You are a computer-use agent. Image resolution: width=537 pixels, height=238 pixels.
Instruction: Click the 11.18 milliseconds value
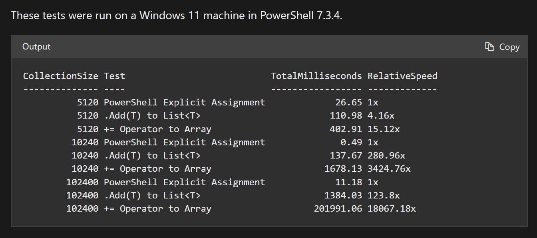point(349,182)
